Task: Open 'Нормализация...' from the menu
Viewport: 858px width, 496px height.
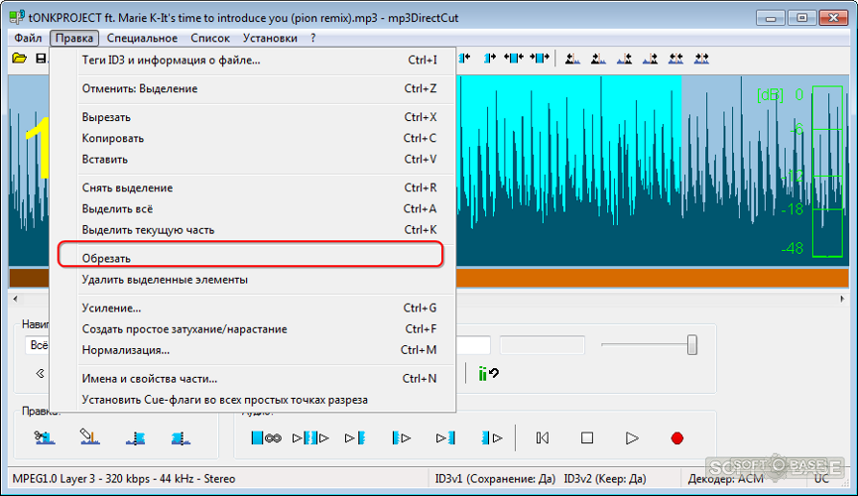Action: click(x=252, y=350)
